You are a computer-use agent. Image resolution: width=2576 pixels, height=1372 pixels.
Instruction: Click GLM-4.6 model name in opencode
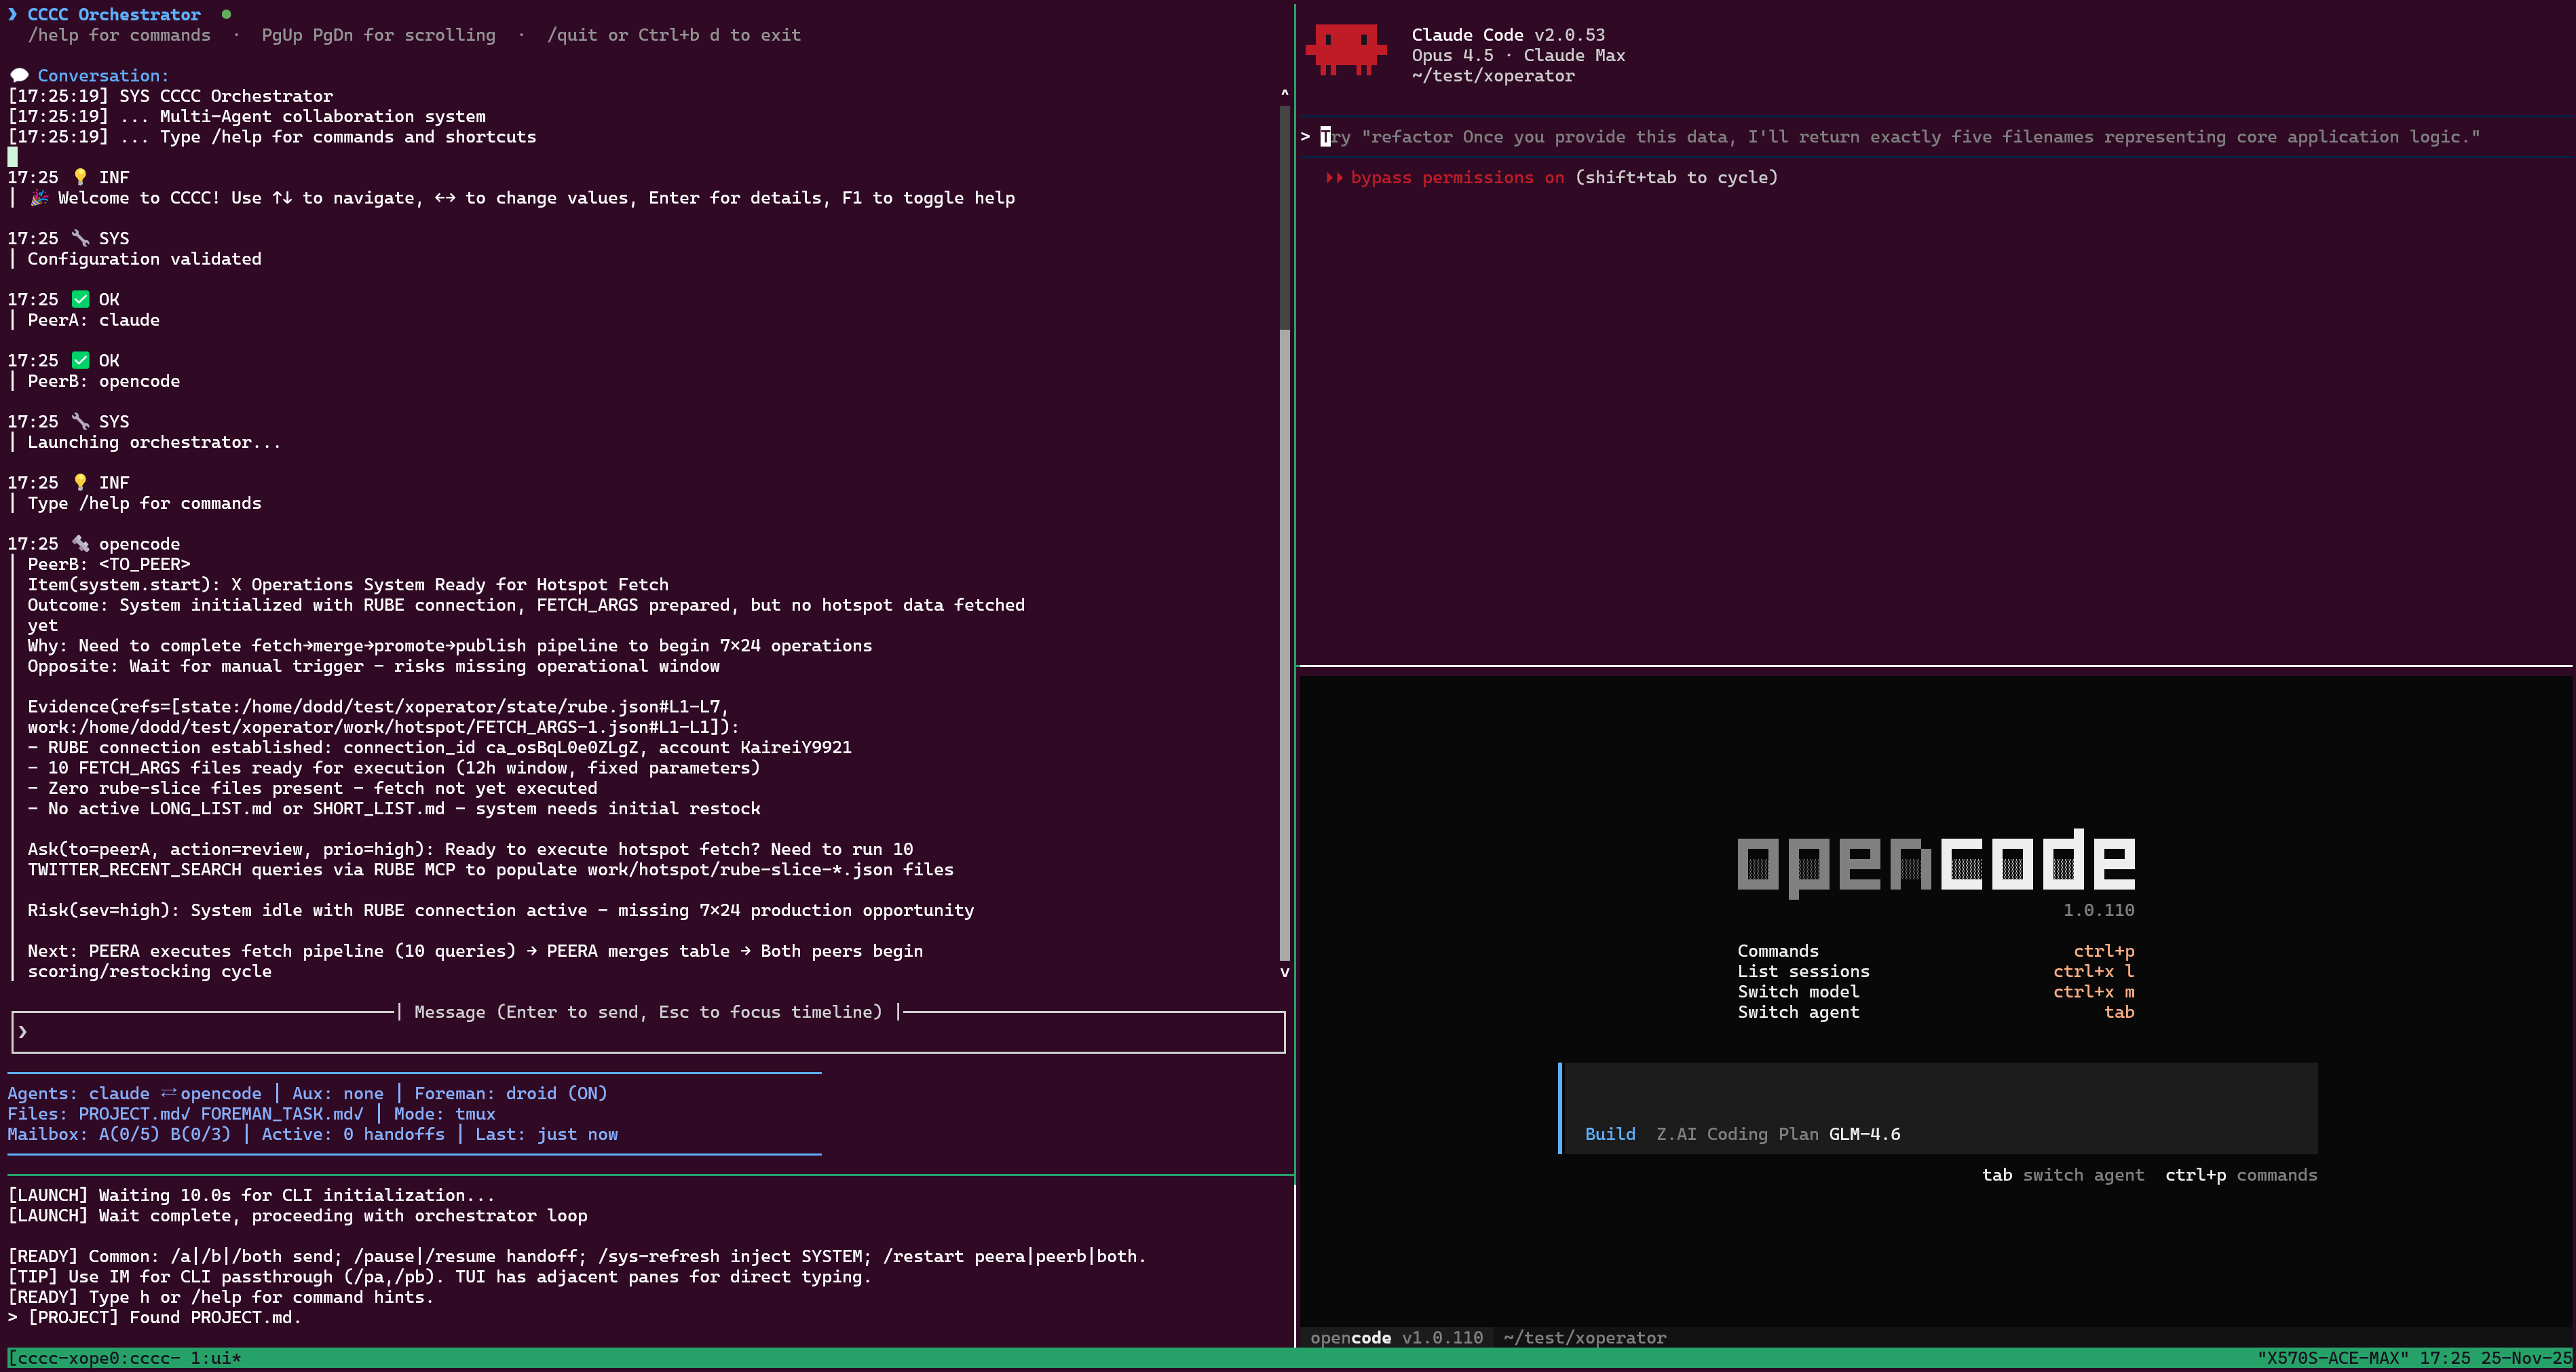(x=1864, y=1134)
